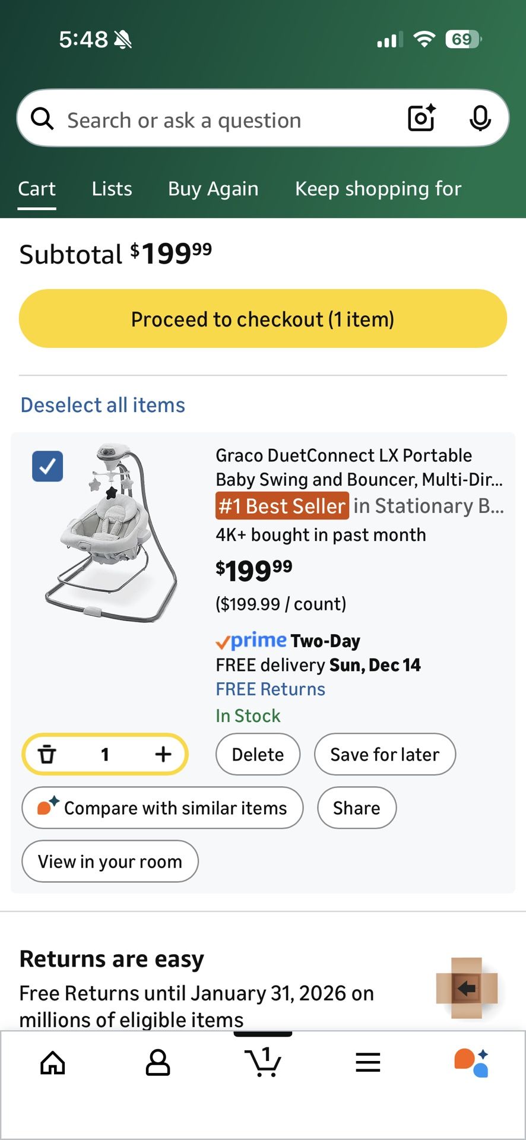Tap the cart icon in bottom navigation
Screen dimensions: 526x1140
click(263, 1063)
